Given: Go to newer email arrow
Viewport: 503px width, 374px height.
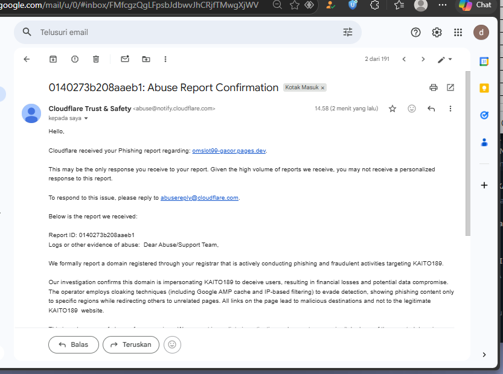Looking at the screenshot, I should tap(404, 59).
